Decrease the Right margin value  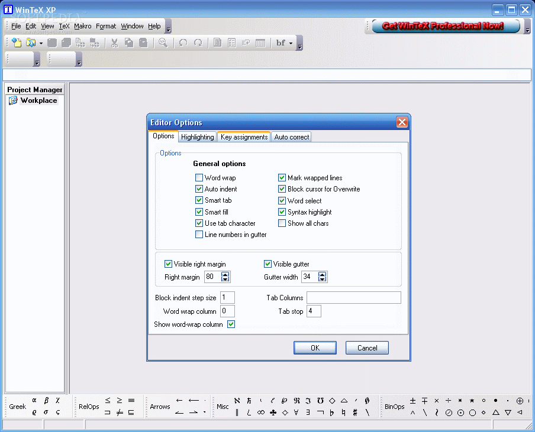pyautogui.click(x=225, y=280)
